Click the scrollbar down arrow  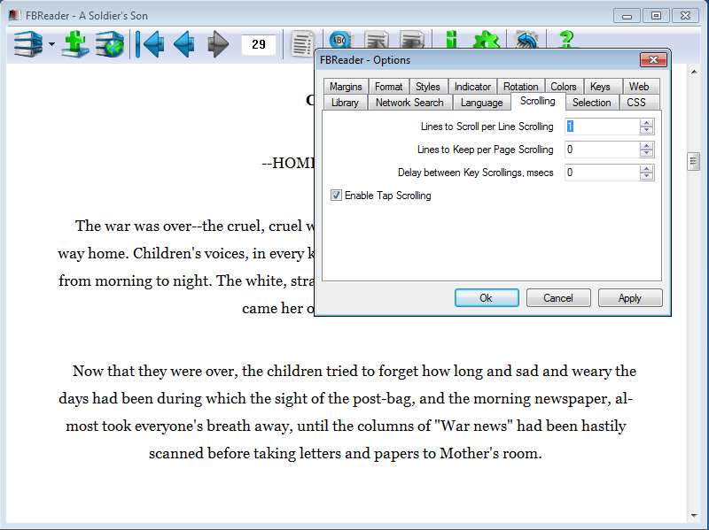tap(694, 515)
